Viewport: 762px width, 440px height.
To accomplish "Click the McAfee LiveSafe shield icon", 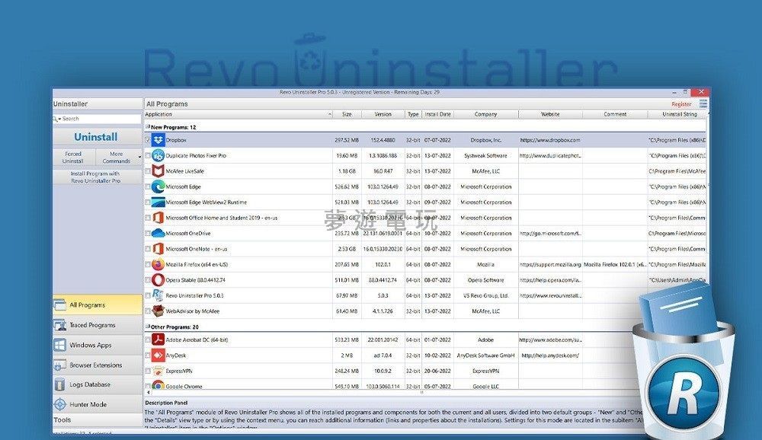I will coord(158,171).
